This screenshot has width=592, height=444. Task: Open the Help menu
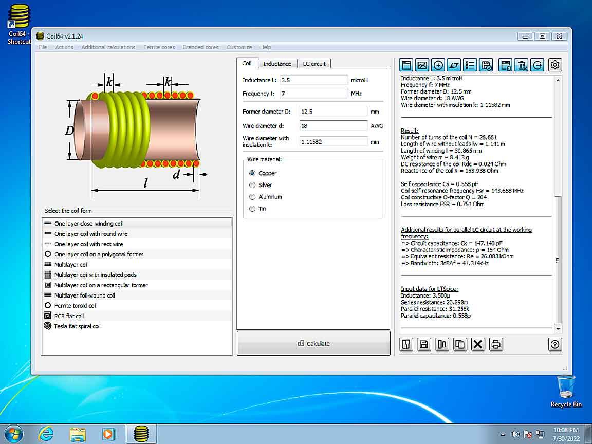click(265, 47)
